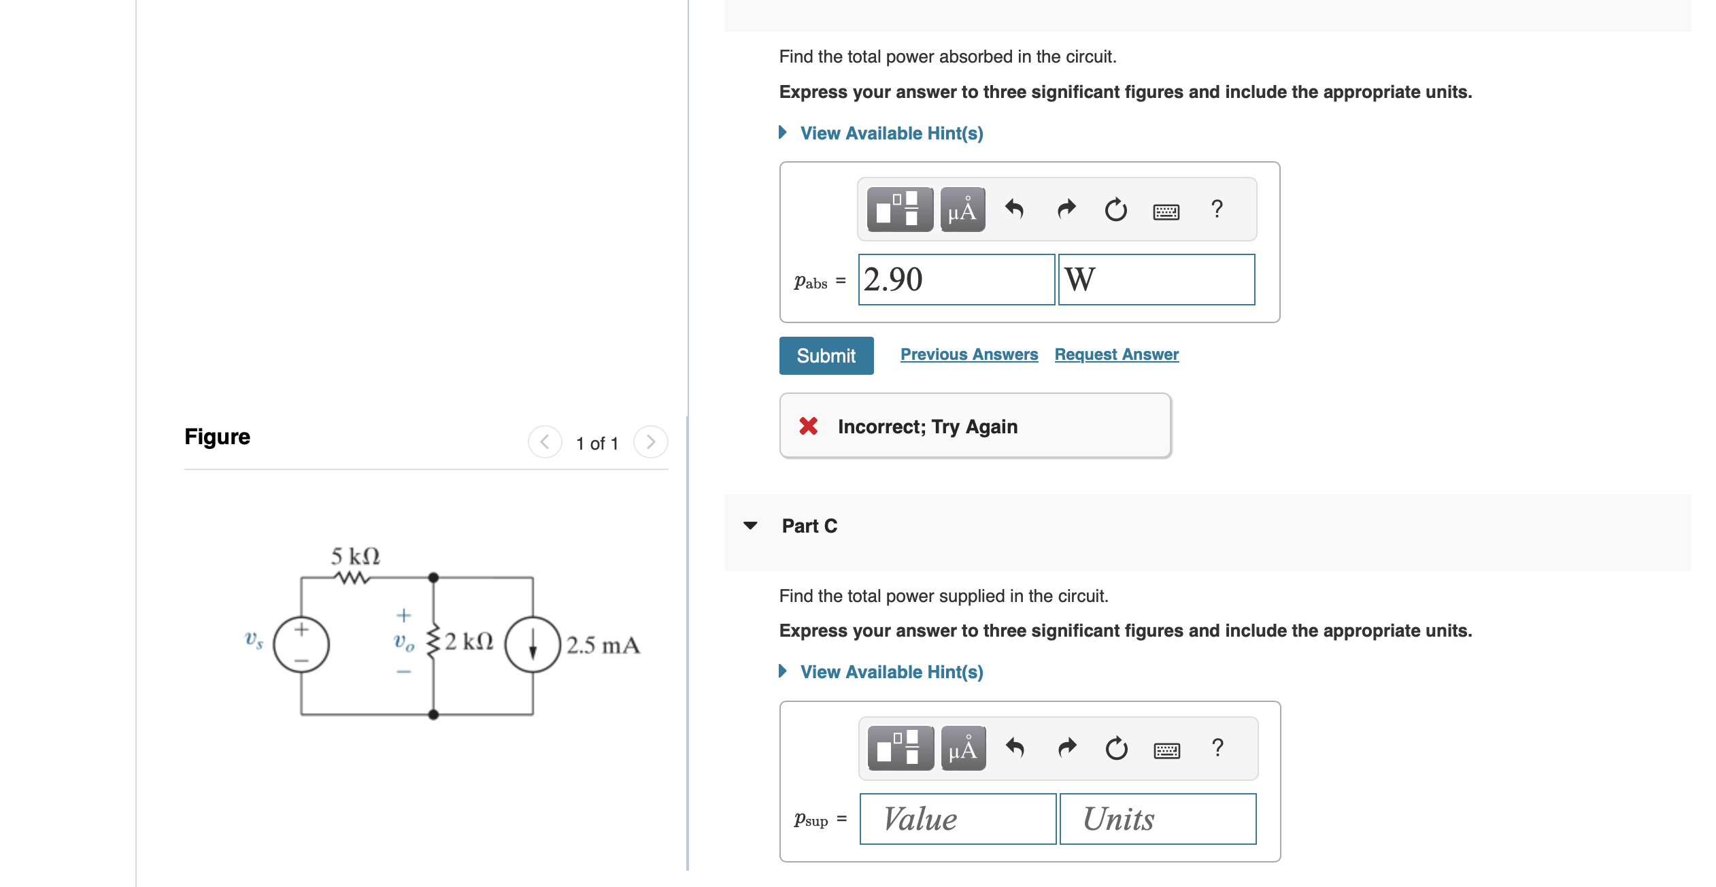Image resolution: width=1716 pixels, height=887 pixels.
Task: Click the next figure navigation arrow
Action: click(x=650, y=441)
